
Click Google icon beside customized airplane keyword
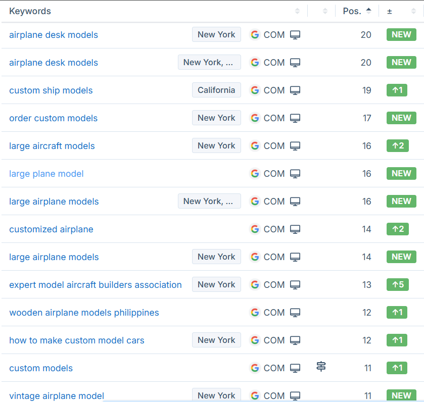tap(255, 229)
